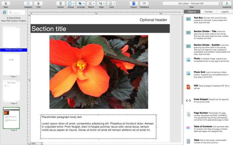Select the Header and Footer page thumbnail
The width and height of the screenshot is (233, 145).
11,37
